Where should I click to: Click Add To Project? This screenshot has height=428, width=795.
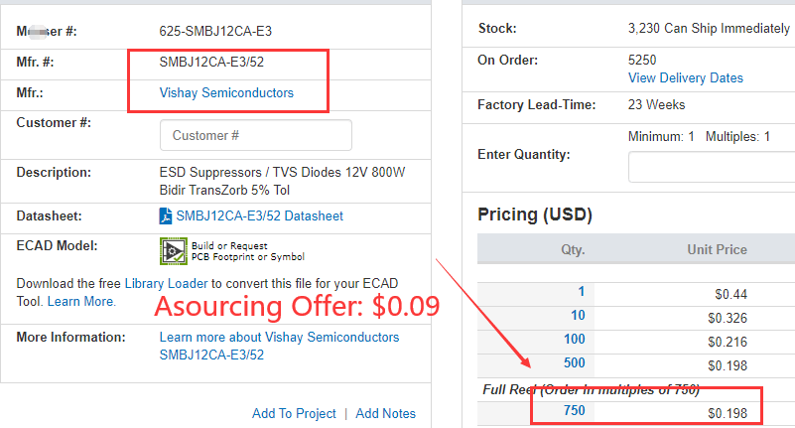point(294,414)
